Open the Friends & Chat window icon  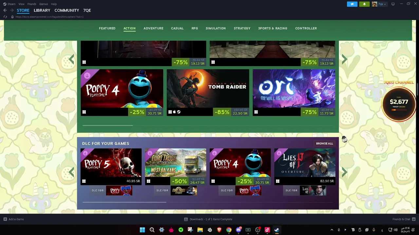(414, 219)
